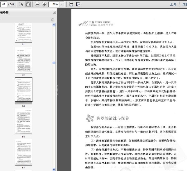Click the 50% zoom input field
The width and height of the screenshot is (187, 171).
(x=54, y=4)
